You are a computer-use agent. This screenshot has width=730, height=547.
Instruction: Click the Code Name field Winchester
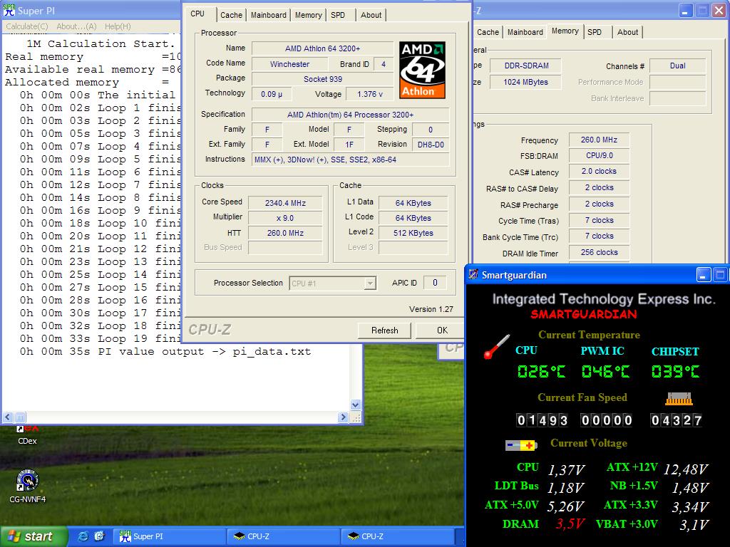tap(289, 64)
